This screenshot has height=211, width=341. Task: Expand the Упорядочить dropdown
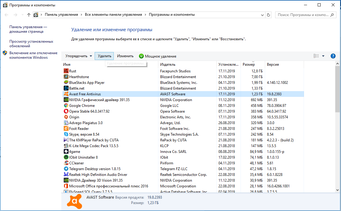pos(79,56)
